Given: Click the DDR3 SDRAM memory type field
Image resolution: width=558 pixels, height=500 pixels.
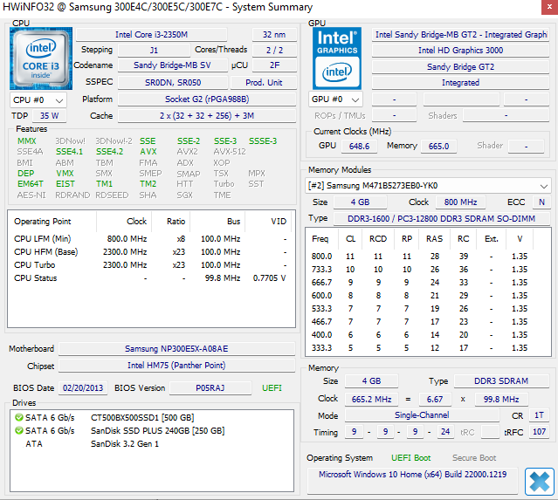Looking at the screenshot, I should pyautogui.click(x=501, y=380).
